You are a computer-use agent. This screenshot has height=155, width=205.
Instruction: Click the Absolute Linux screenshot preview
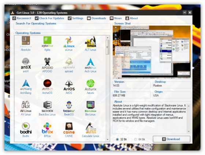(x=152, y=52)
